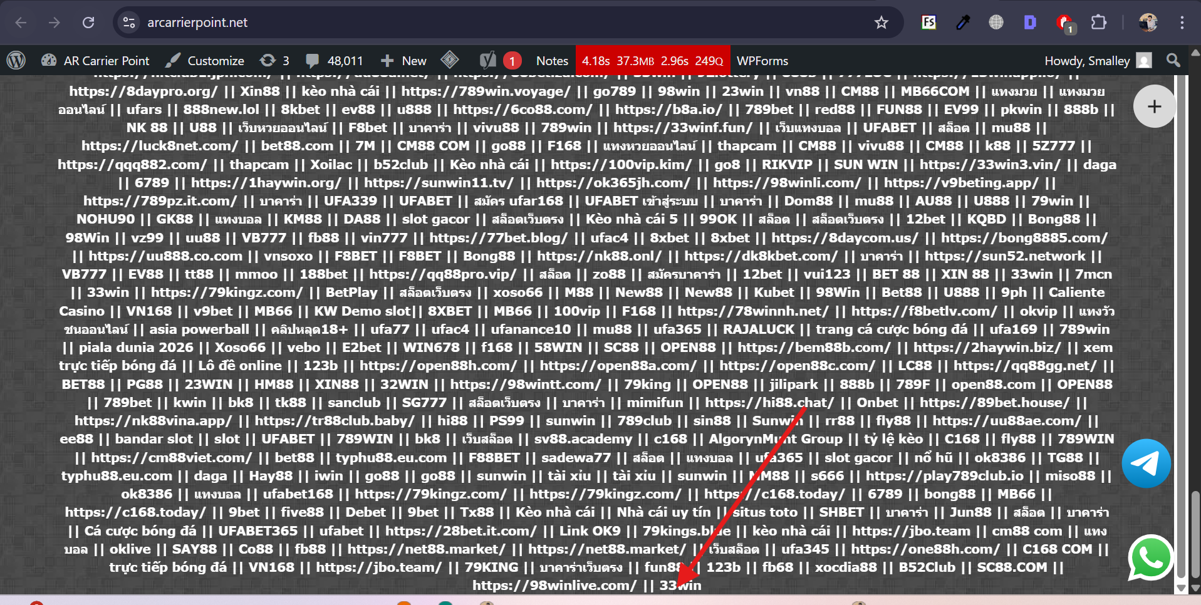Visit the https://hi88.chat/ link

point(769,403)
